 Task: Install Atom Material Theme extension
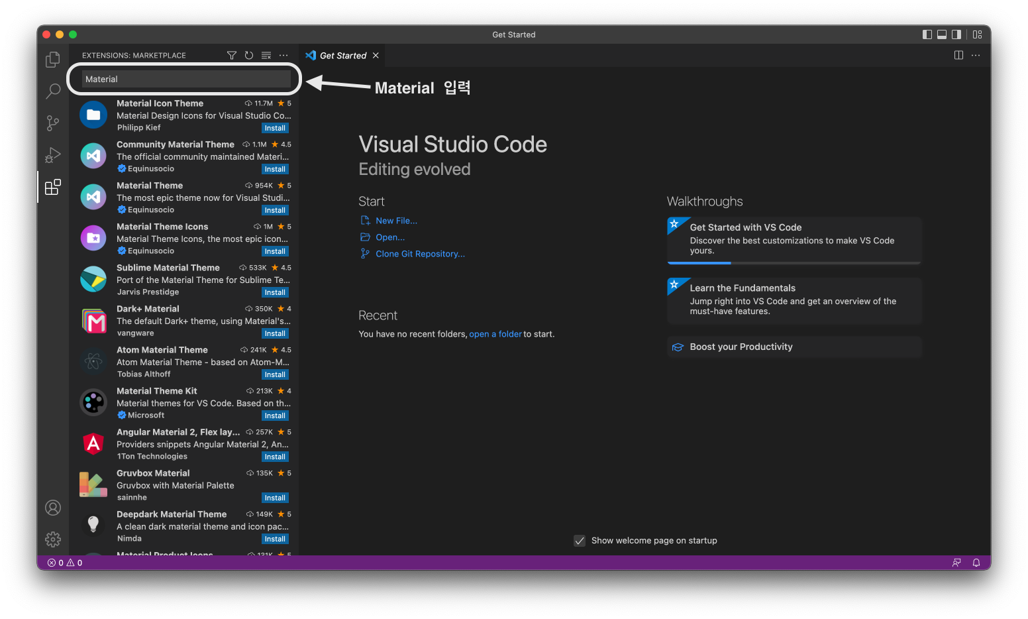tap(275, 375)
